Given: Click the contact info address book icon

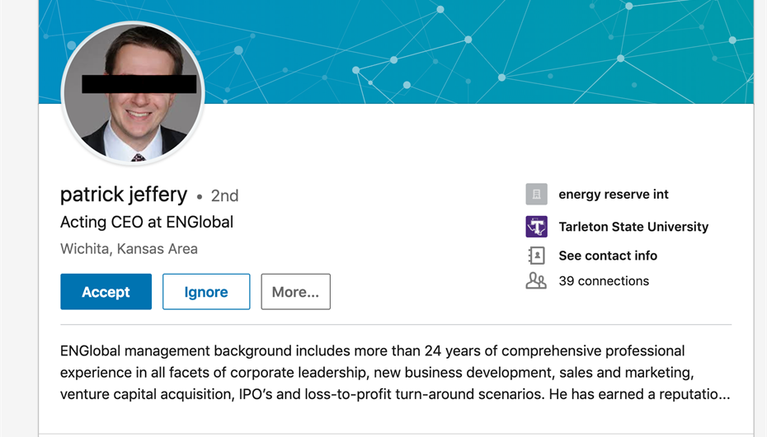Looking at the screenshot, I should coord(536,256).
